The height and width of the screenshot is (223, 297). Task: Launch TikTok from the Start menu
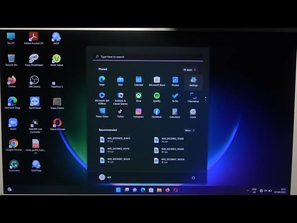[x=120, y=113]
